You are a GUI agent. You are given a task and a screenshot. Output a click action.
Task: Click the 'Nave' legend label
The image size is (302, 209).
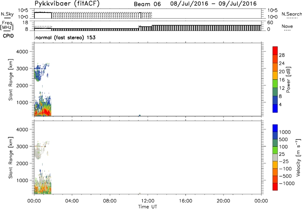(287, 26)
